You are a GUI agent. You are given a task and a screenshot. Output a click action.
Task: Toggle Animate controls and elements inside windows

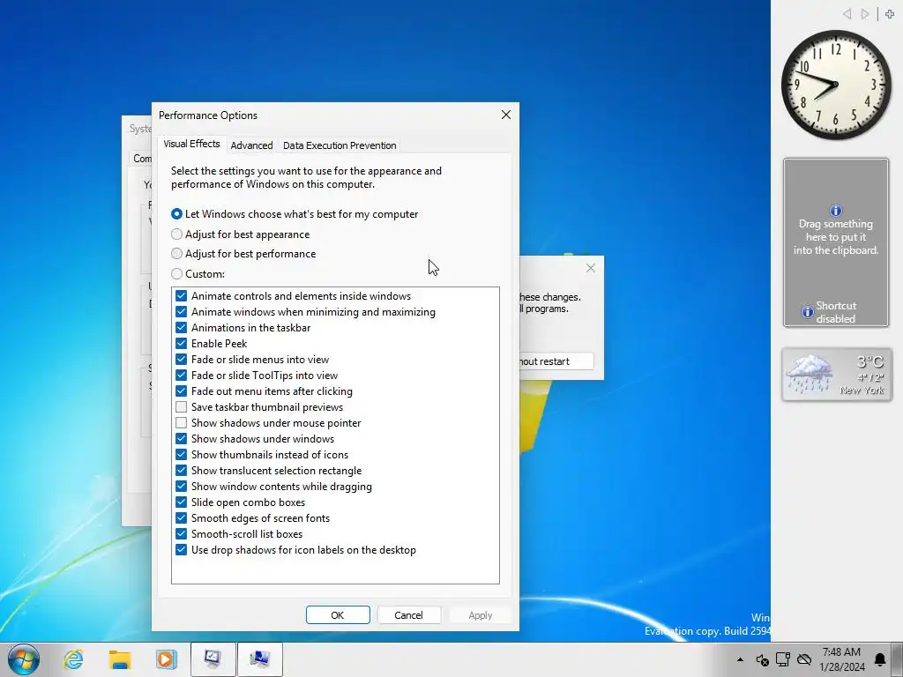182,296
